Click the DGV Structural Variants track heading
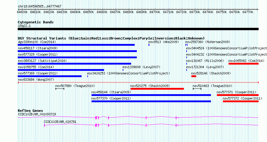267x142 pixels. tap(111, 38)
